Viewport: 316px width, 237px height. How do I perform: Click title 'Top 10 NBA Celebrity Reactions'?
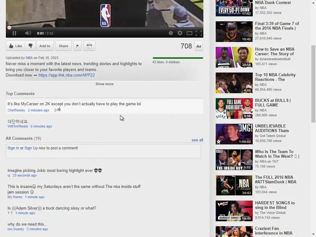click(275, 77)
